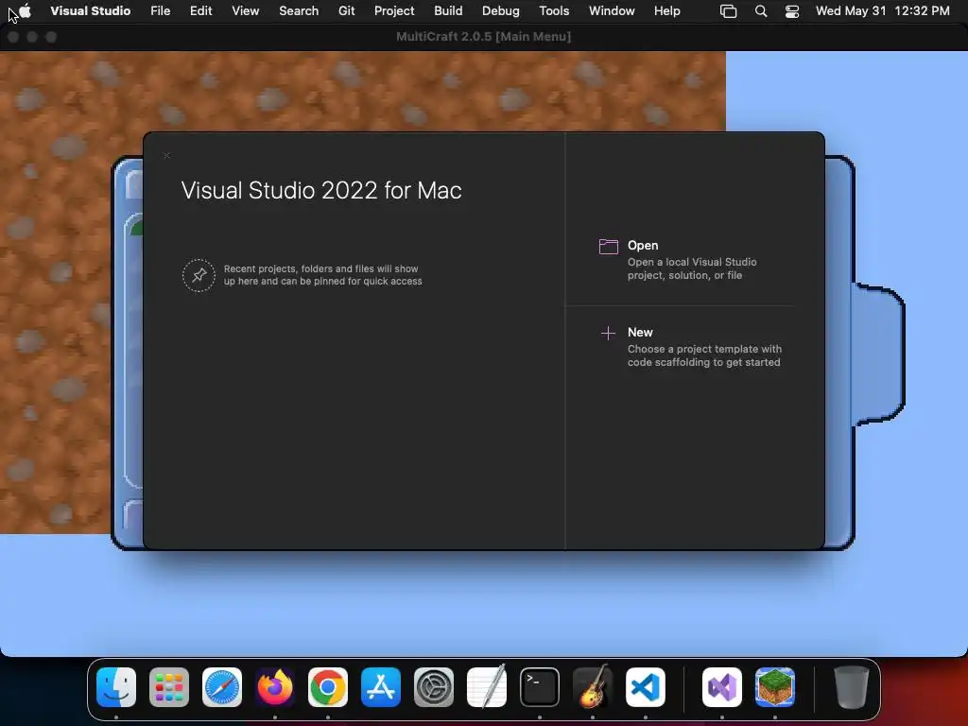
Task: Open App Store from the dock
Action: [x=381, y=687]
